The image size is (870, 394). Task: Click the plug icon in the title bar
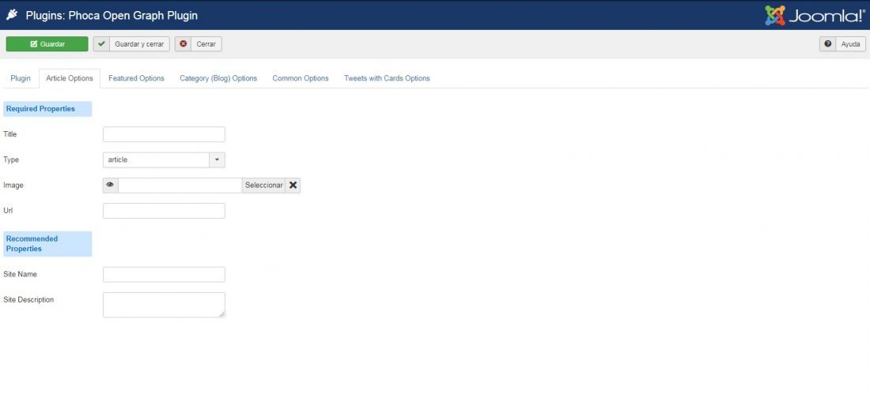click(12, 15)
